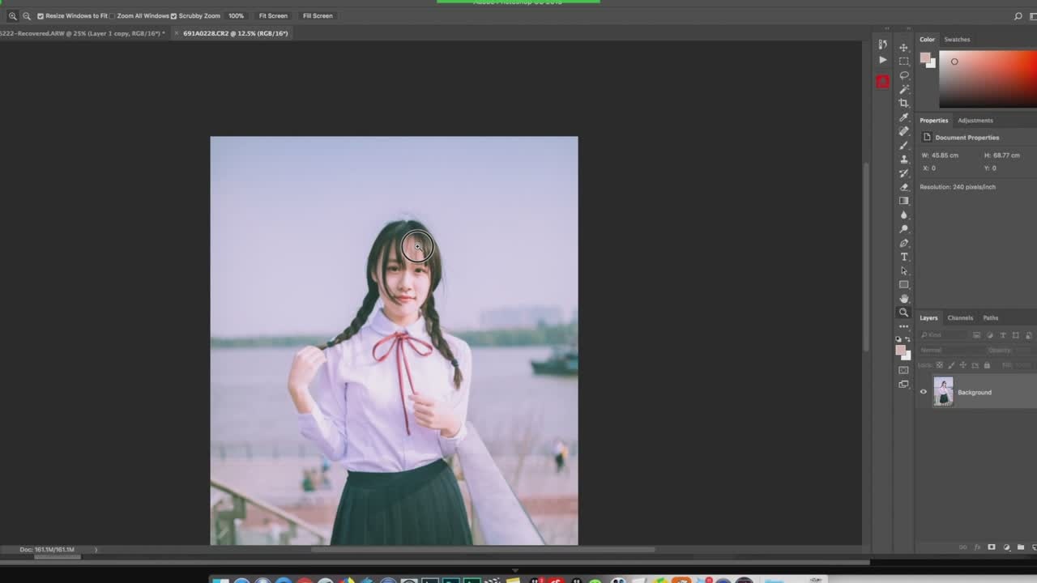This screenshot has height=583, width=1037.
Task: Switch to the Swatches tab
Action: click(x=957, y=39)
